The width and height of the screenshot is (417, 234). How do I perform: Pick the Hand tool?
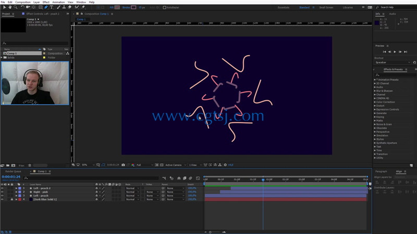(x=10, y=7)
